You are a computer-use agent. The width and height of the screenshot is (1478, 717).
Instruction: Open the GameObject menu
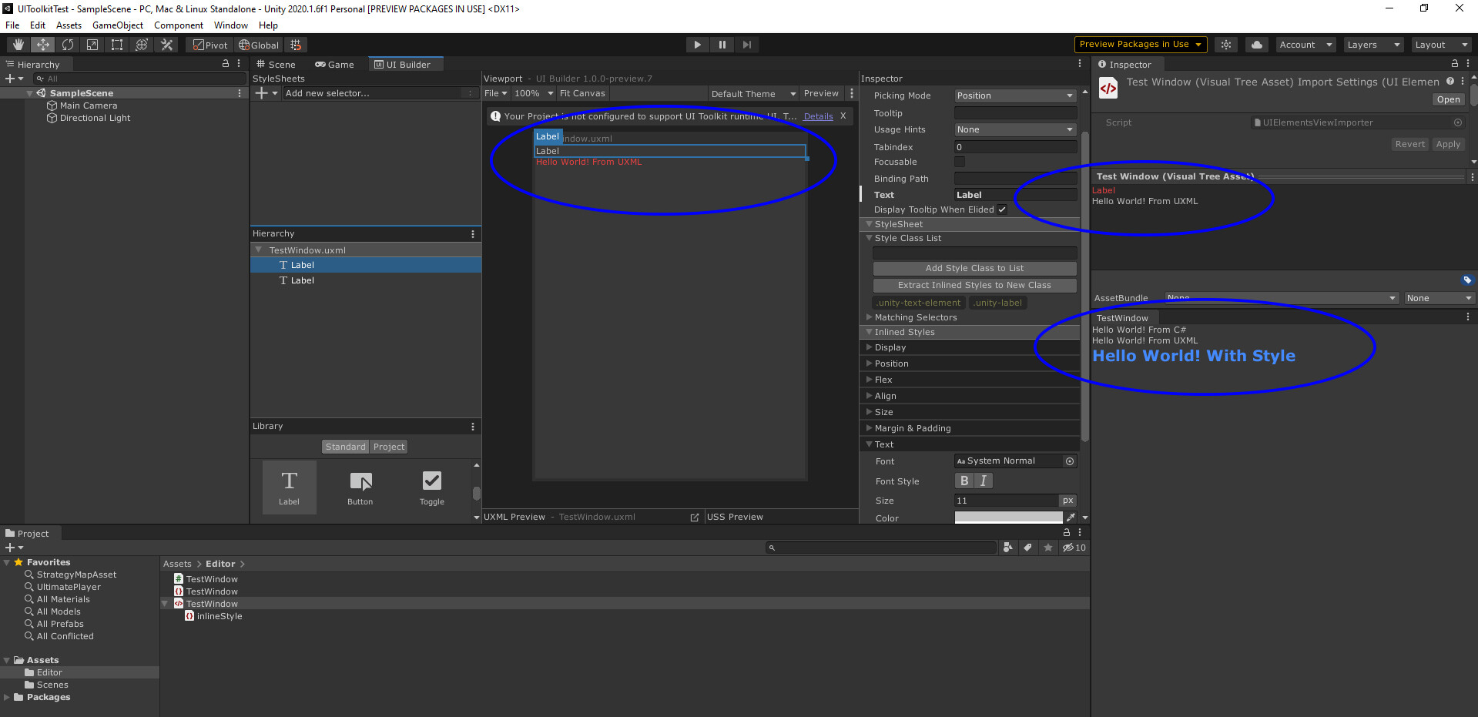click(117, 25)
